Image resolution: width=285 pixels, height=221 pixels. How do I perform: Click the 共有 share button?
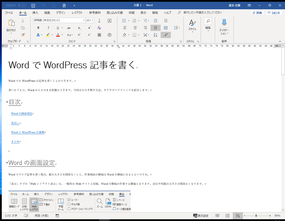pyautogui.click(x=257, y=13)
